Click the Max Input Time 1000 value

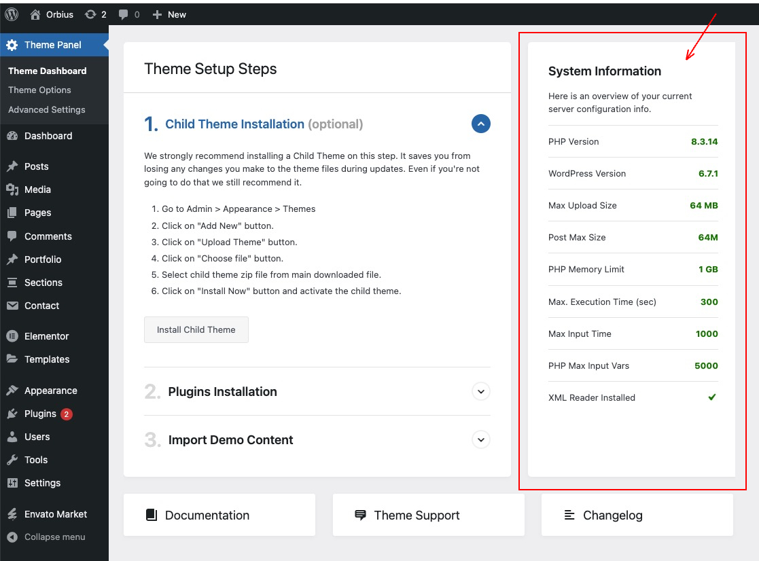(707, 333)
